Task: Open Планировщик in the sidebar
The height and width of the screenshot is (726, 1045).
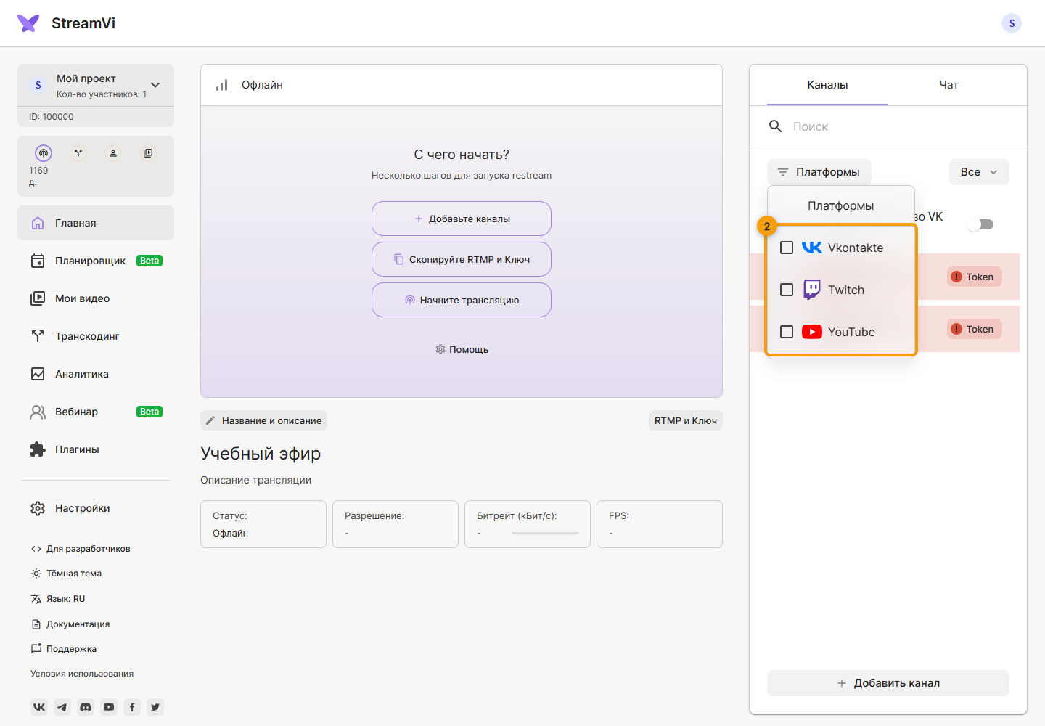Action: 96,261
